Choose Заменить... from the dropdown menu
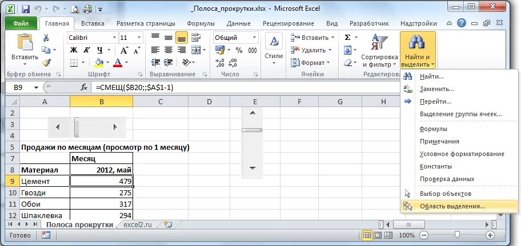Image resolution: width=521 pixels, height=246 pixels. [459, 89]
